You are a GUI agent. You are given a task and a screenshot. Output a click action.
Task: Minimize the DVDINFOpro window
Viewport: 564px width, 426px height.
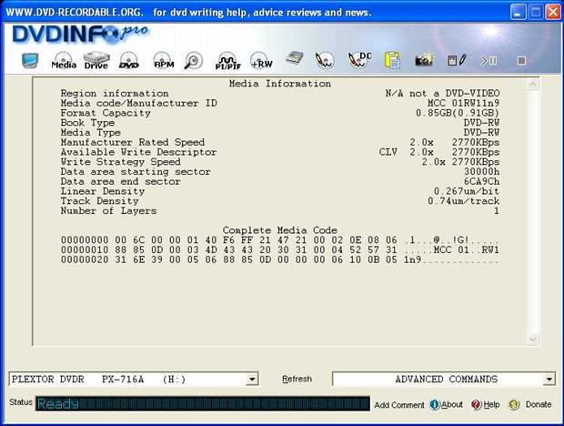pyautogui.click(x=518, y=13)
